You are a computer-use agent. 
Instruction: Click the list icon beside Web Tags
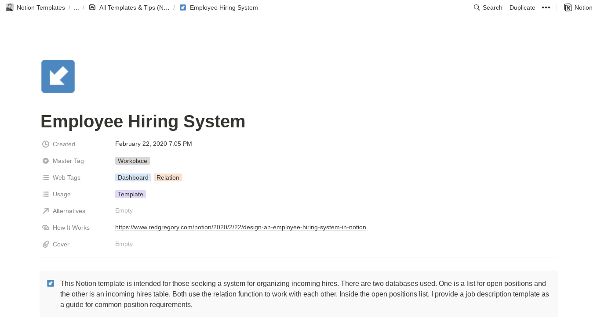46,177
